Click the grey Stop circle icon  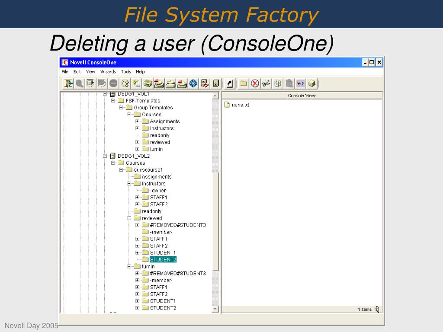(x=113, y=83)
